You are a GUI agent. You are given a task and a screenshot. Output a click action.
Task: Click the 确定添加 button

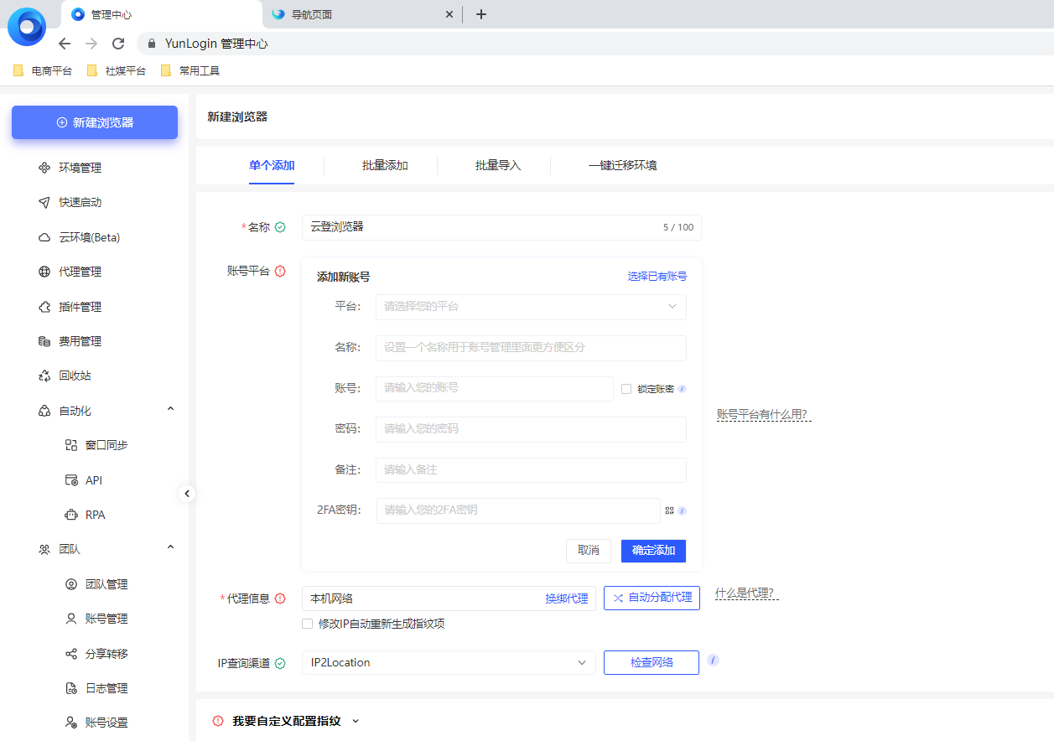pyautogui.click(x=652, y=551)
